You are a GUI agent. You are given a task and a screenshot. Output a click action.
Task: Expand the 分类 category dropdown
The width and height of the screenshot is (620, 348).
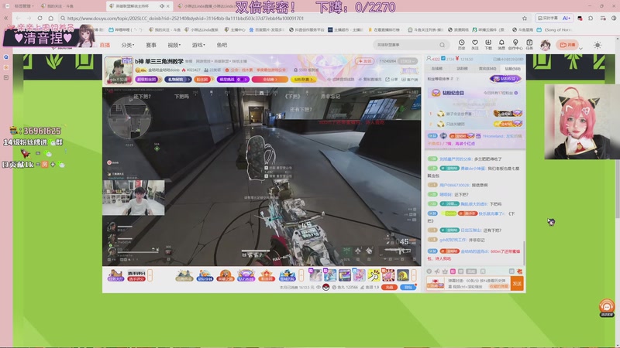[128, 45]
